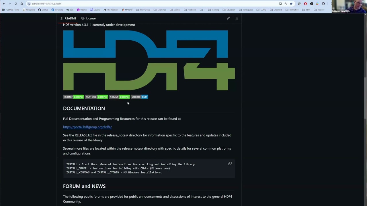367x206 pixels.
Task: Expand Education bookmark folder
Action: (x=229, y=10)
